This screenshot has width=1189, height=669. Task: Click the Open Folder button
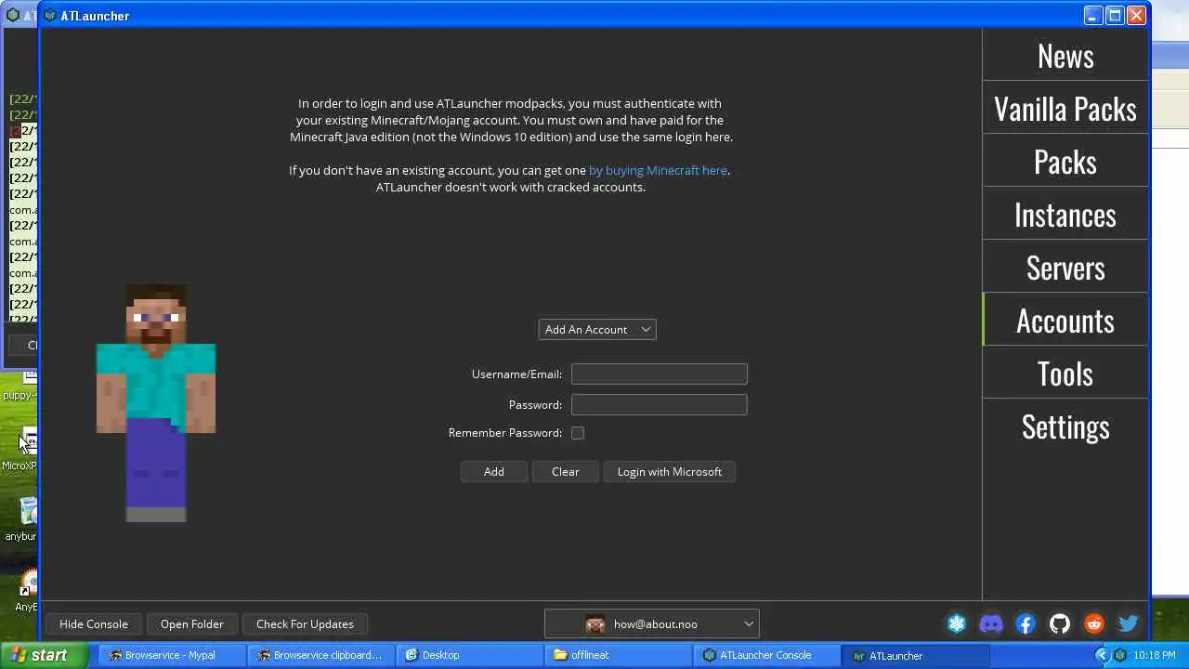[192, 624]
